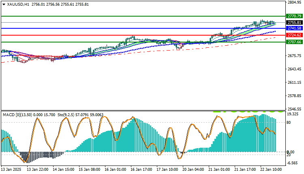
Task: Click the 80 level label in the indicator pane
Action: pyautogui.click(x=289, y=123)
